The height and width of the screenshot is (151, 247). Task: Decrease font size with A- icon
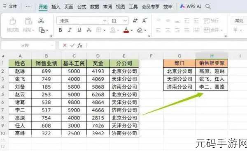click(x=144, y=21)
